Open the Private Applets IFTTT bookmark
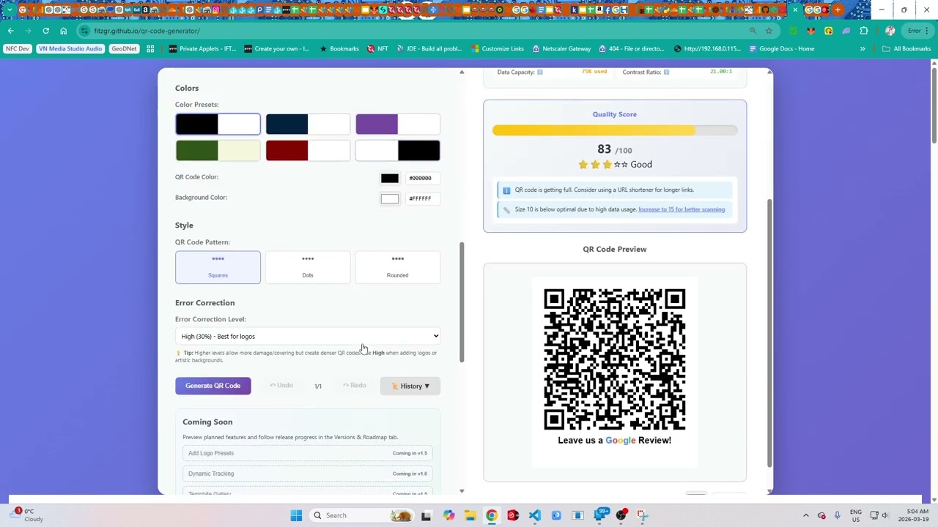 coord(202,49)
